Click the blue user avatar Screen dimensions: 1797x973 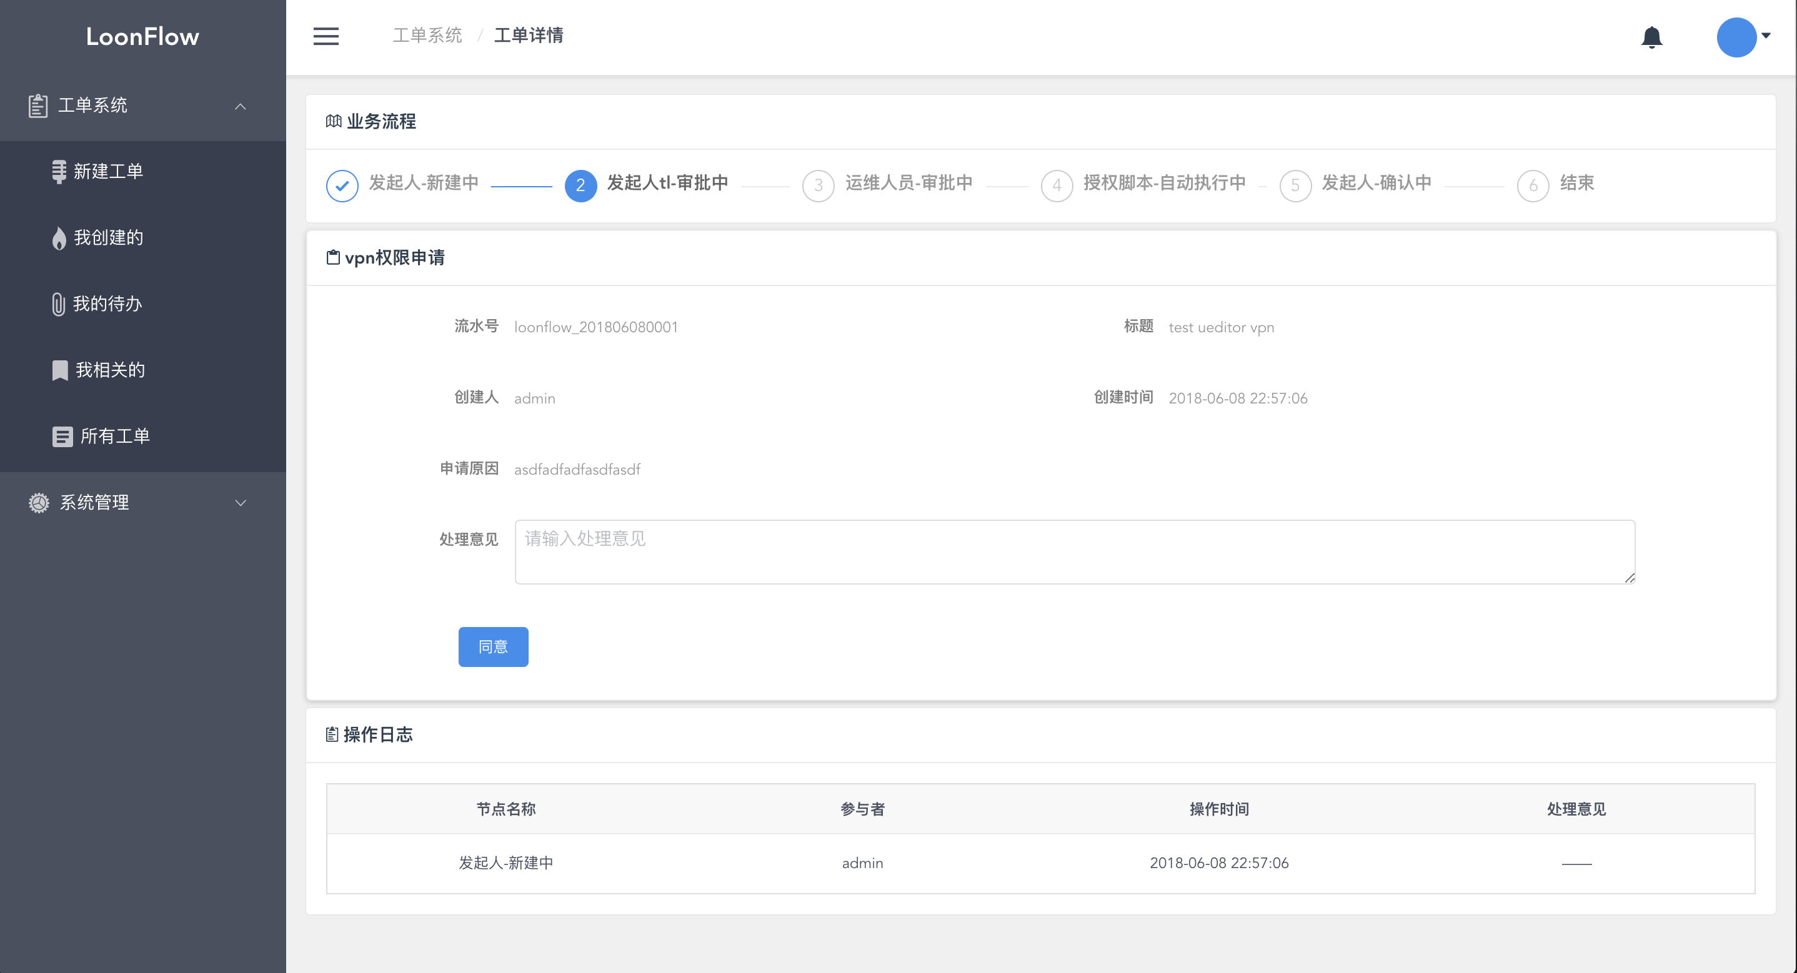(1736, 37)
